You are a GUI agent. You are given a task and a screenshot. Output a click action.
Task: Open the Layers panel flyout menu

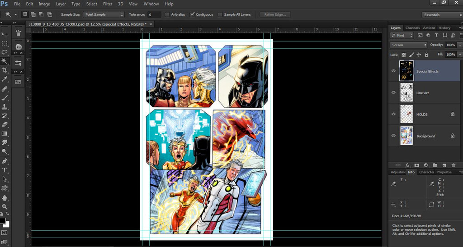point(460,27)
